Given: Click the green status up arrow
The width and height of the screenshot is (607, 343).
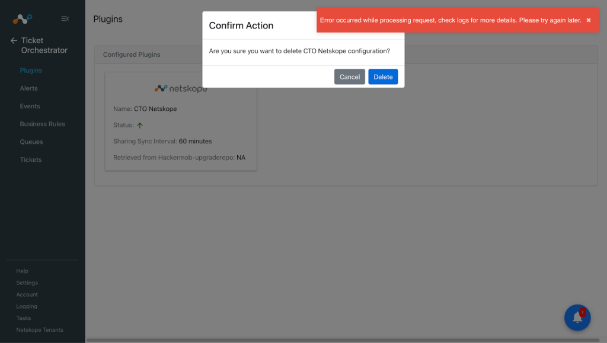Looking at the screenshot, I should click(x=140, y=125).
